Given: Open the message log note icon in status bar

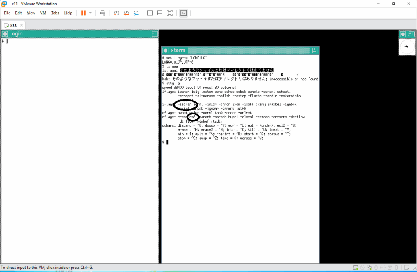Looking at the screenshot, I should click(x=407, y=268).
